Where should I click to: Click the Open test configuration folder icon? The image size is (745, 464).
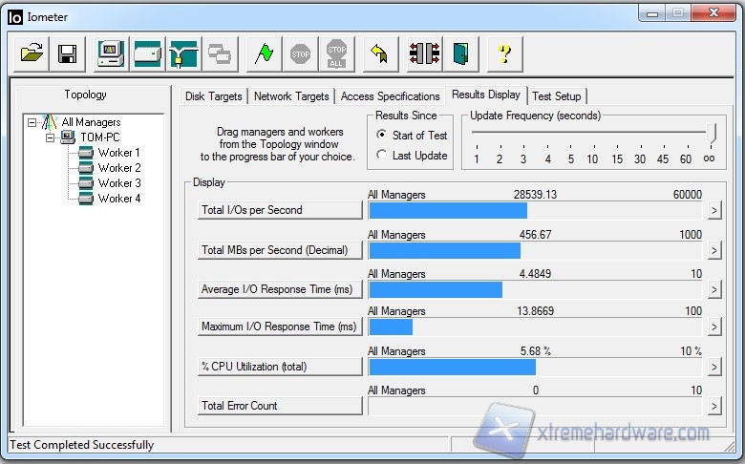point(32,53)
